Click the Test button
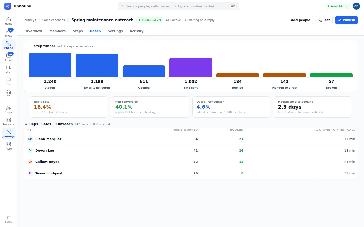 (x=324, y=20)
